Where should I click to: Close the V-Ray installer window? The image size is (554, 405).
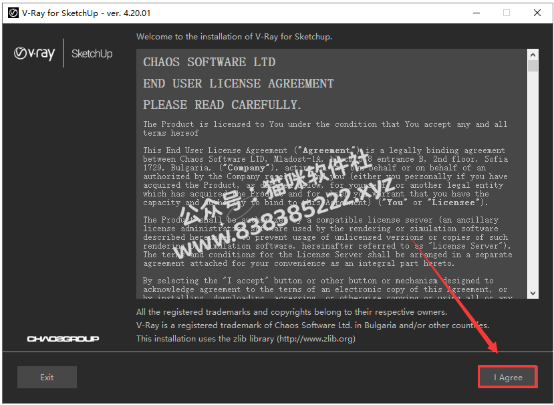pos(537,13)
